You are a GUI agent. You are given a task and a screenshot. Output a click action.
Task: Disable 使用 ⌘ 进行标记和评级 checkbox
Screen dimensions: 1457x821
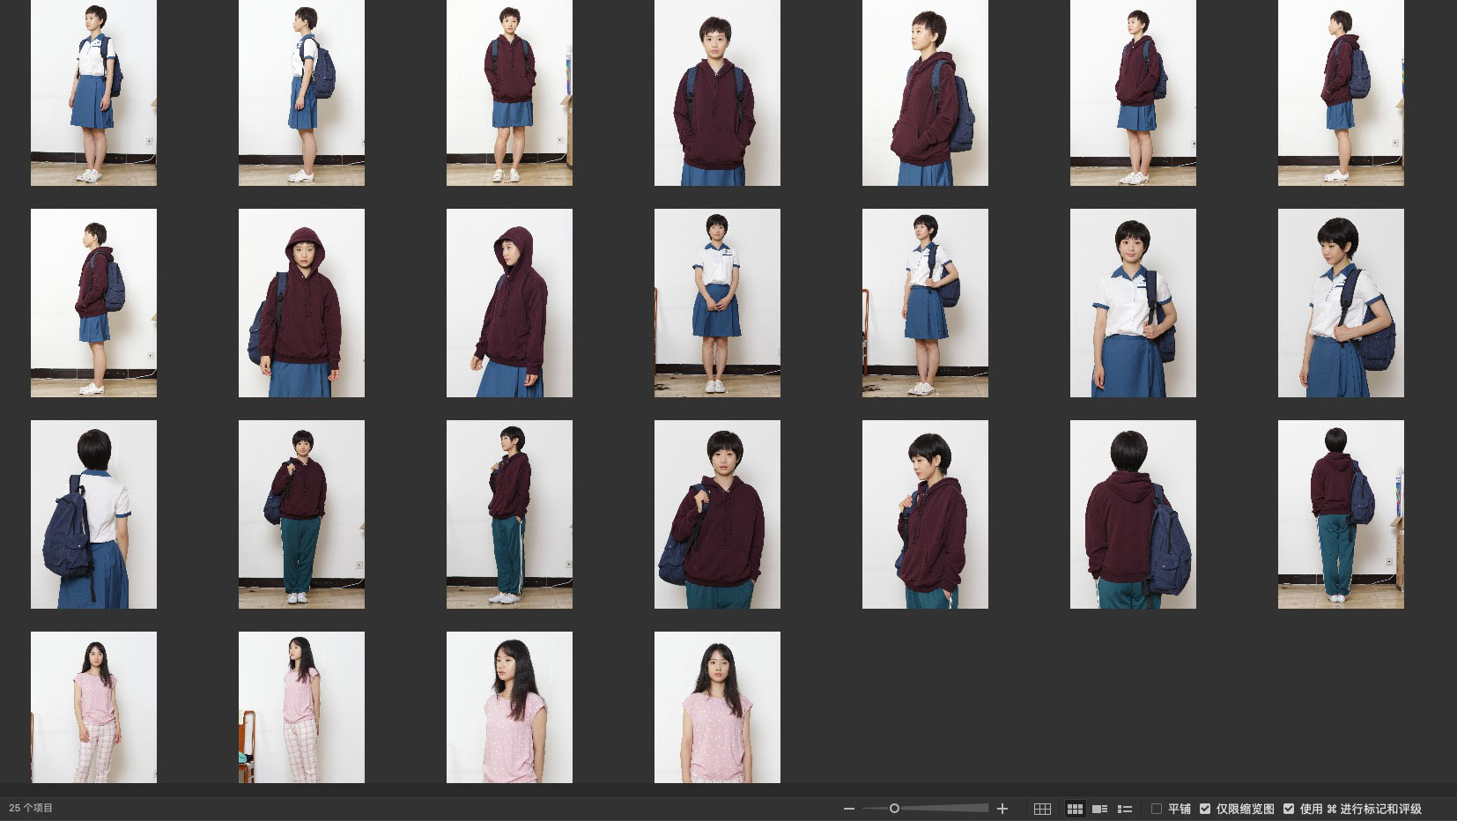tap(1289, 809)
